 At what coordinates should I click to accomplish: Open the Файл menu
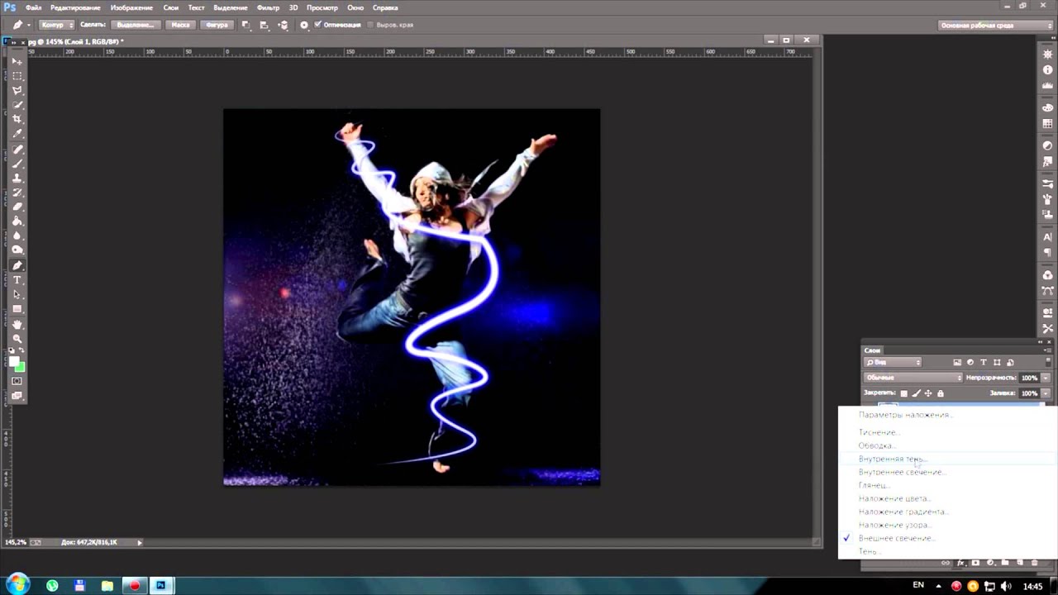click(34, 7)
